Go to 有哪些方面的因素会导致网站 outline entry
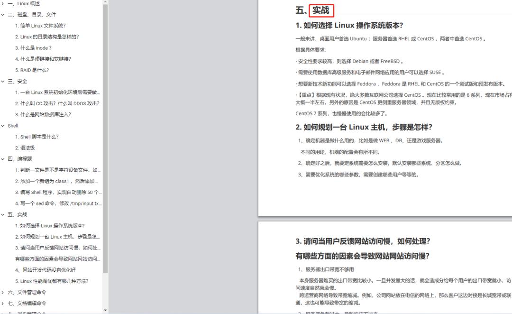The height and width of the screenshot is (314, 512). click(x=57, y=259)
